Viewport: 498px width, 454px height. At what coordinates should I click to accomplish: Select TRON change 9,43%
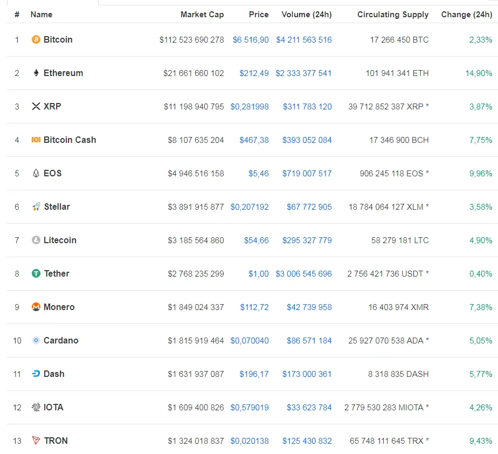pyautogui.click(x=481, y=441)
